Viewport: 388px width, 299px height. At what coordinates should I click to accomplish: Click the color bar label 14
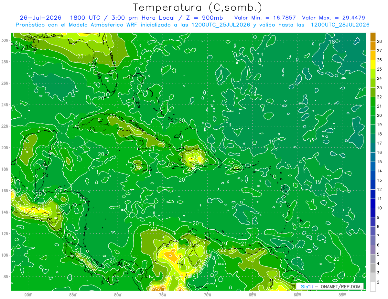point(379,171)
